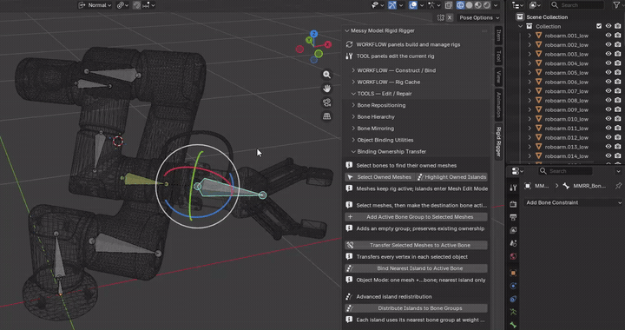Disable roboarm.012_low in renders camera icon
Image resolution: width=625 pixels, height=330 pixels.
click(618, 137)
